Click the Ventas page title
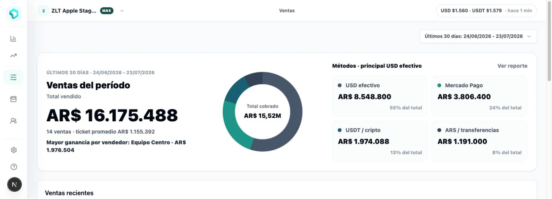552x199 pixels. point(287,11)
